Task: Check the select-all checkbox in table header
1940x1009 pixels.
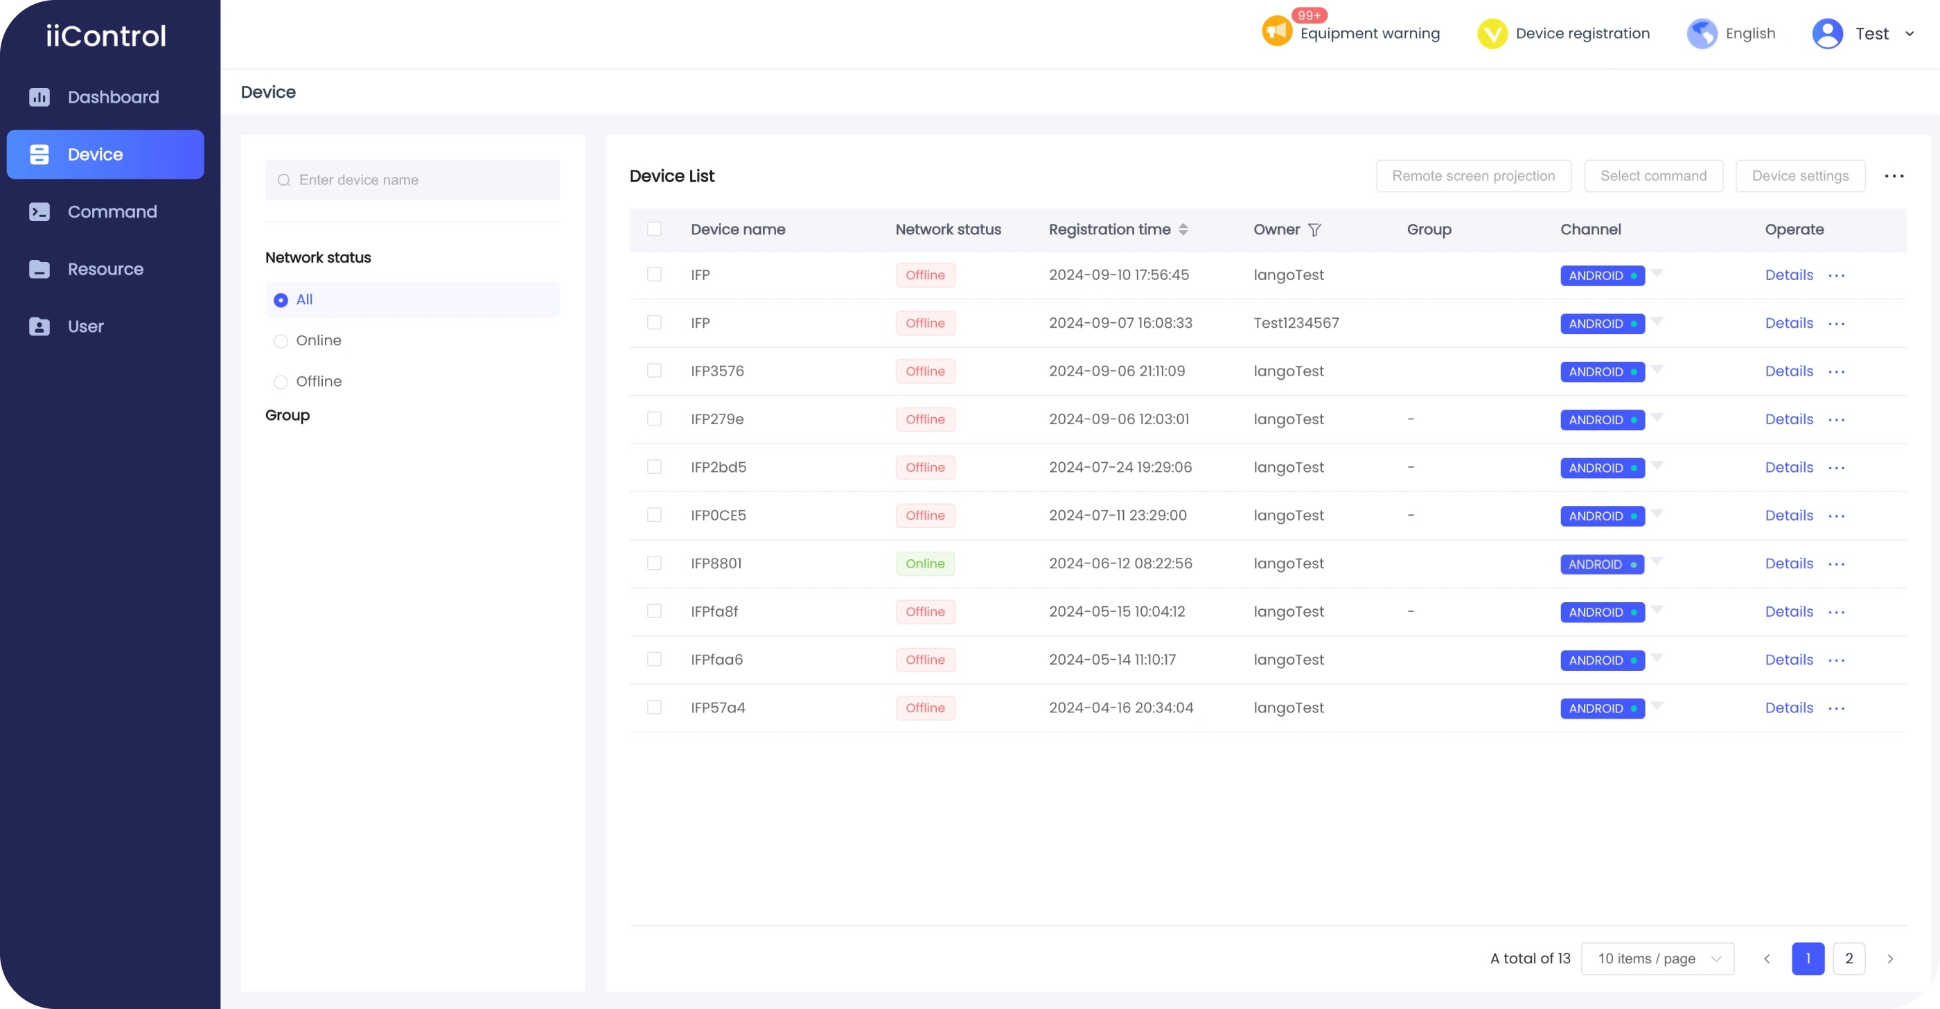Action: pos(653,229)
